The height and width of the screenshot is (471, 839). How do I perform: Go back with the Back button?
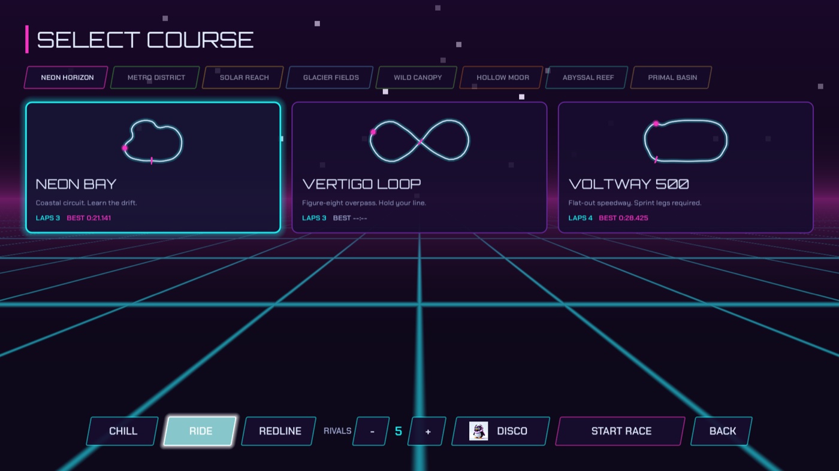[722, 431]
